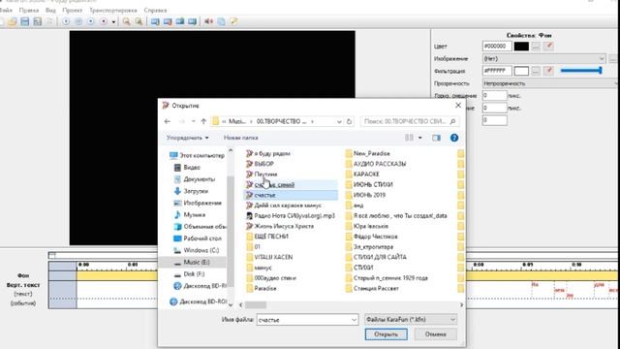620x349 pixels.
Task: Click the Открыть button
Action: pos(386,334)
